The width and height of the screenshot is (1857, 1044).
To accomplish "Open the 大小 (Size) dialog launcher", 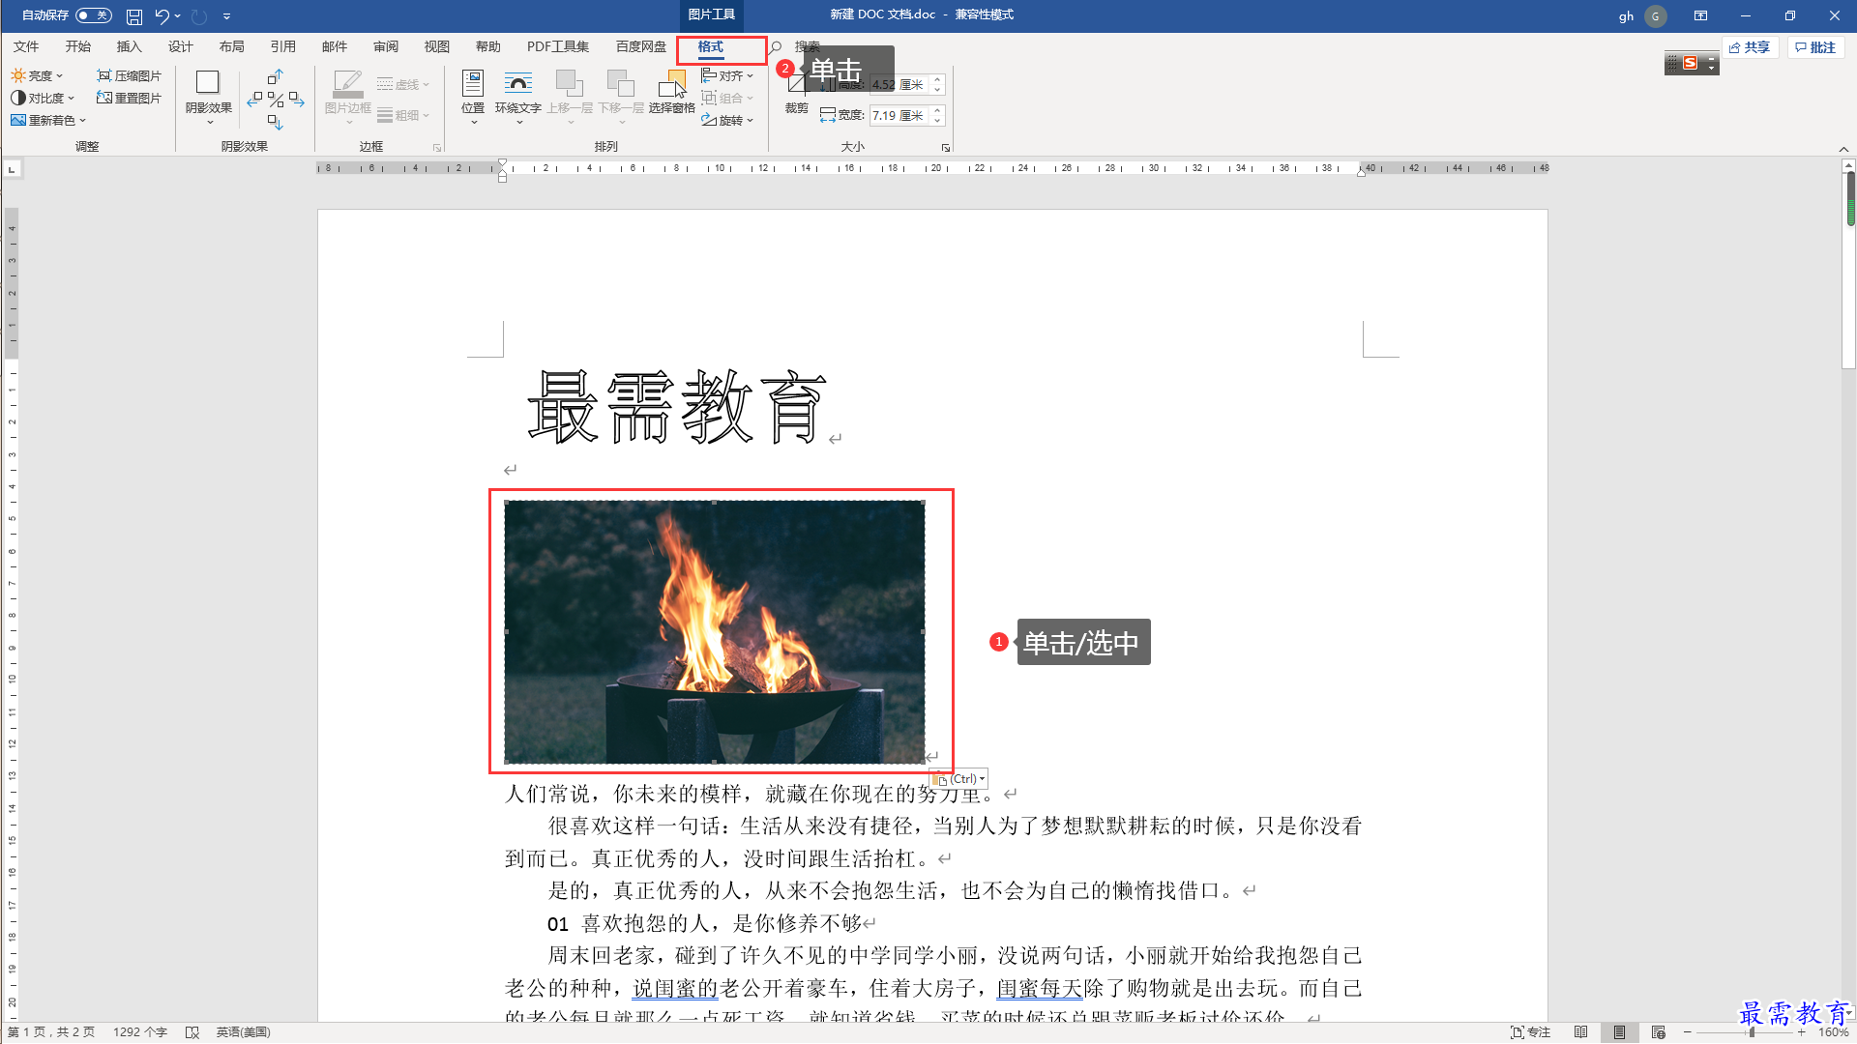I will [x=946, y=148].
